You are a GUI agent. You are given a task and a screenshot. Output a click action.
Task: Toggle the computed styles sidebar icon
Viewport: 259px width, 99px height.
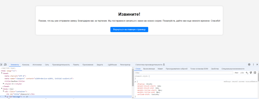point(255,73)
